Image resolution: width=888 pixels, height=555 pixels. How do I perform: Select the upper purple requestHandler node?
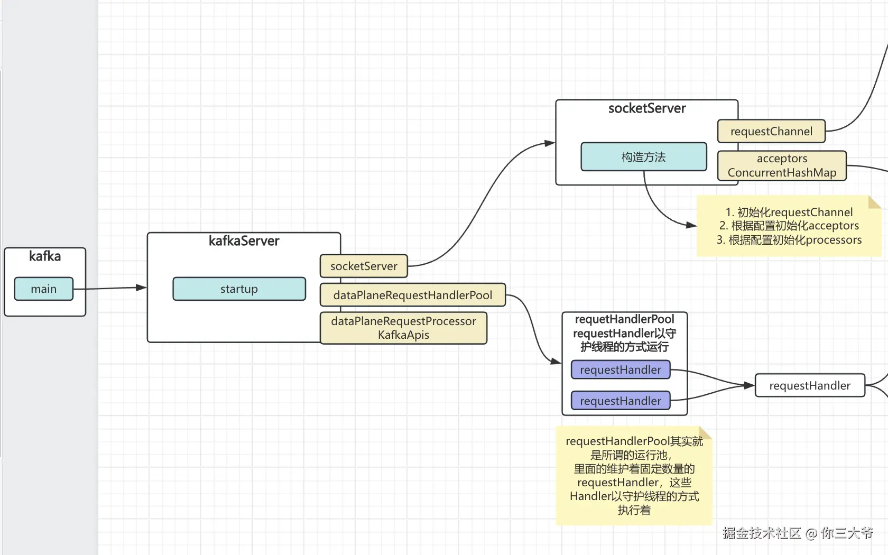coord(621,369)
